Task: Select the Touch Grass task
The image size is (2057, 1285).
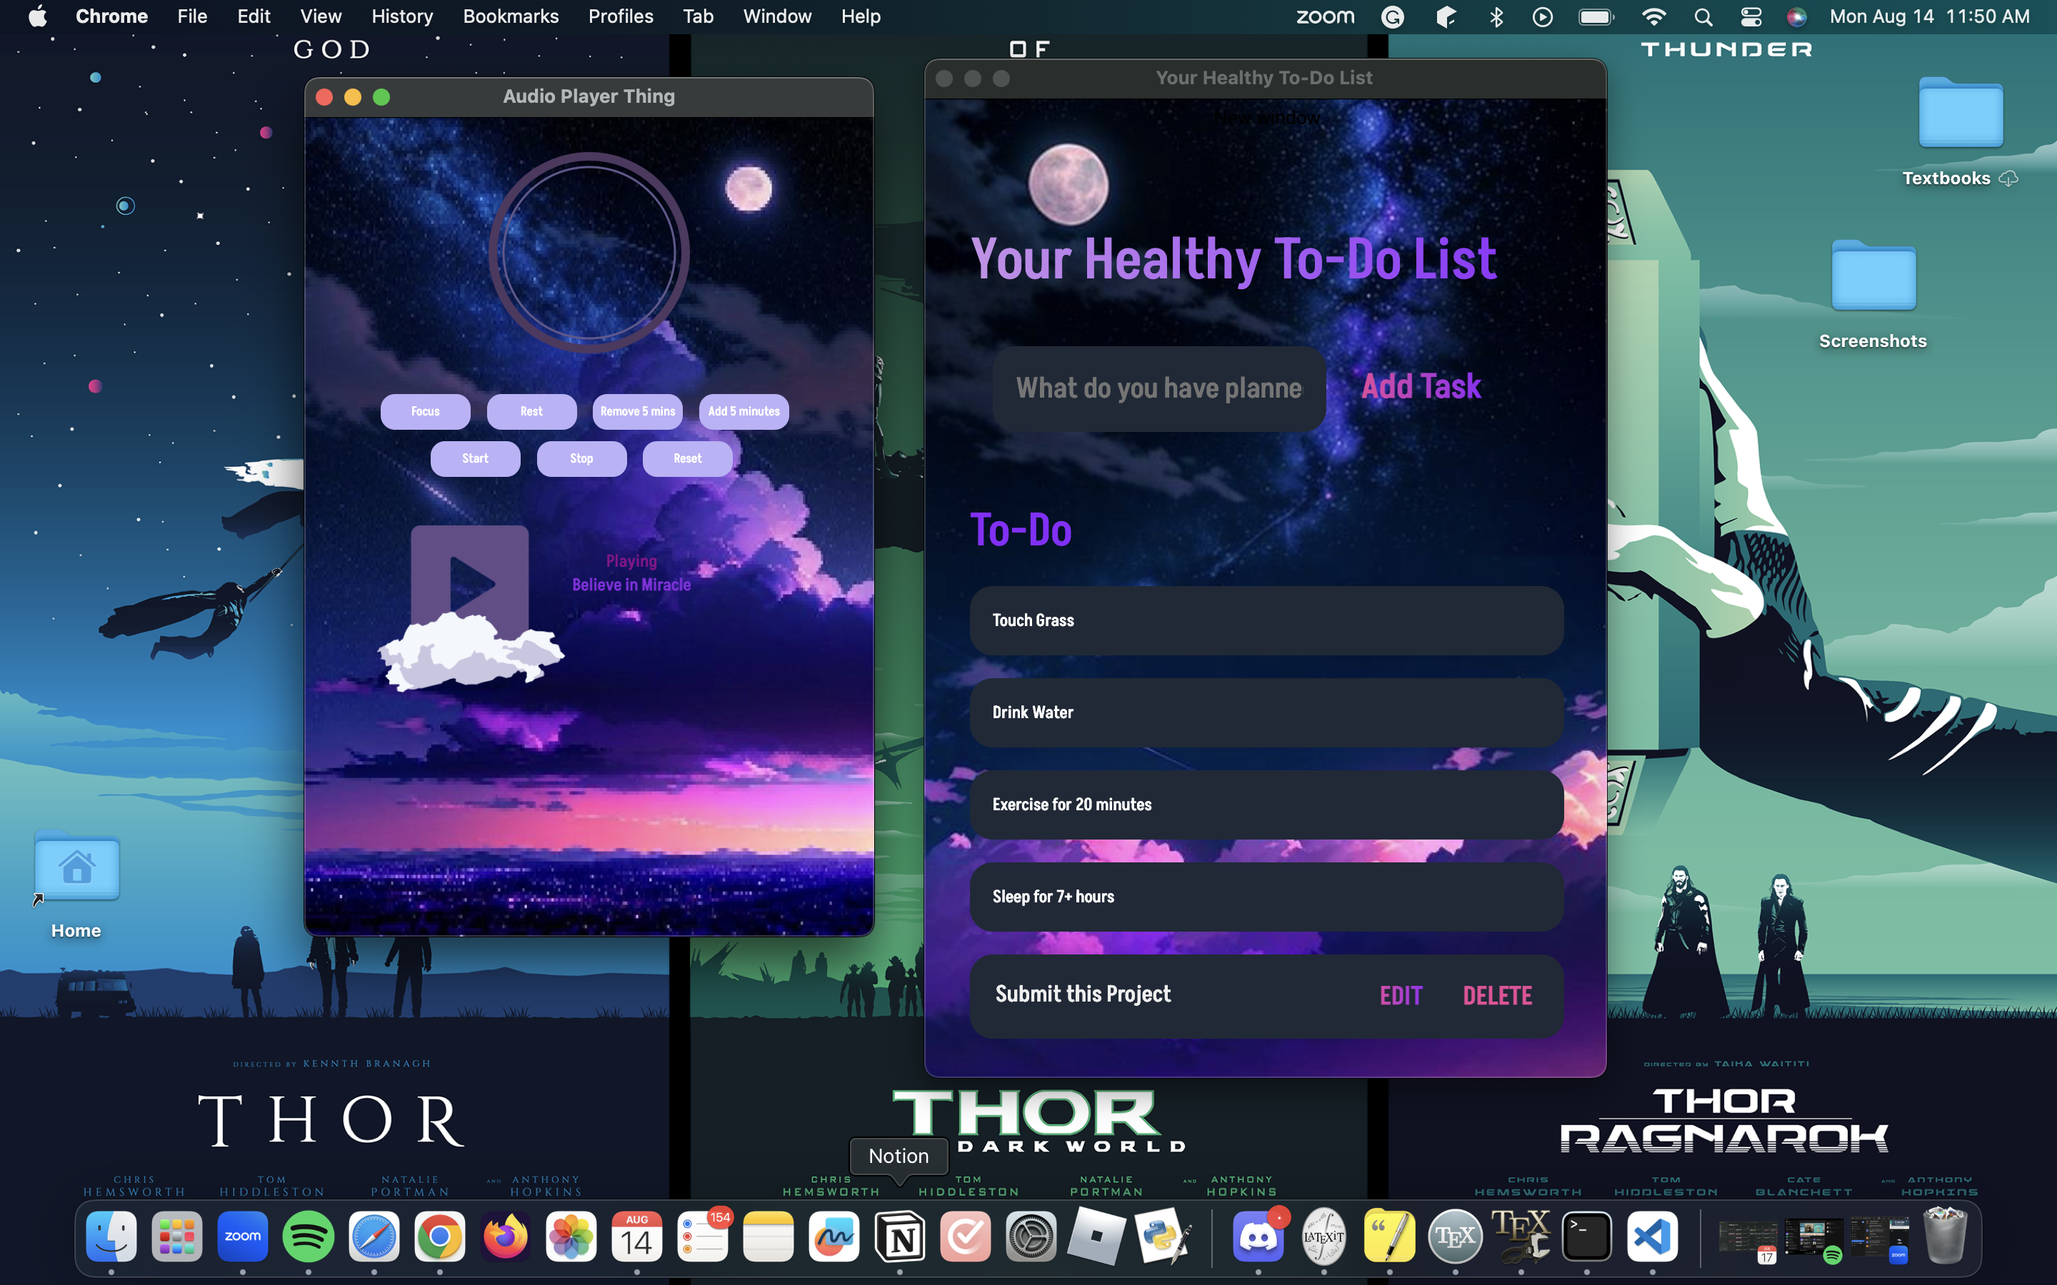Action: click(1266, 620)
